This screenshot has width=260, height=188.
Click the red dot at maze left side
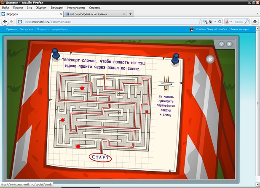coord(62,120)
